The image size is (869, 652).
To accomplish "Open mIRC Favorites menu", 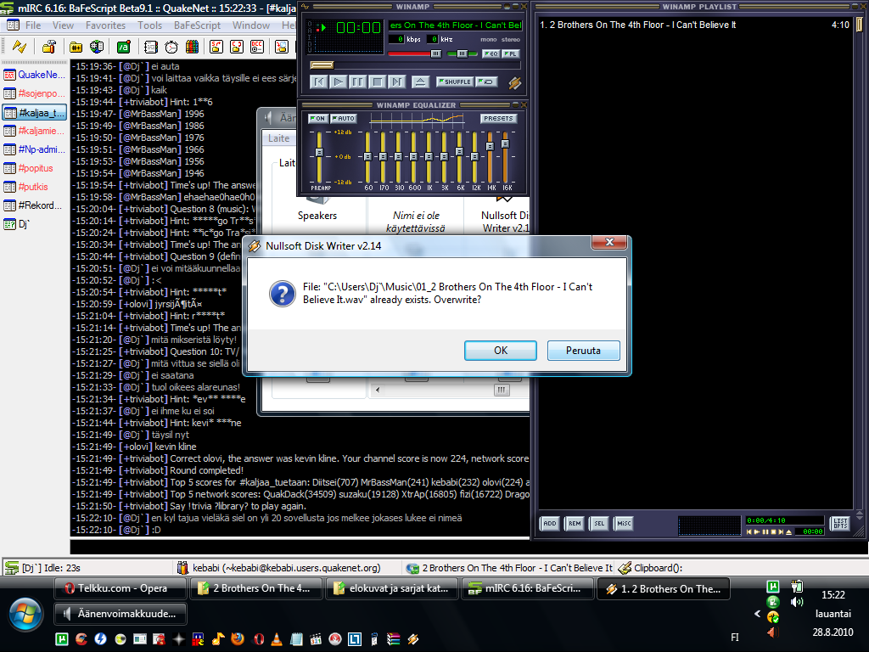I will point(105,25).
